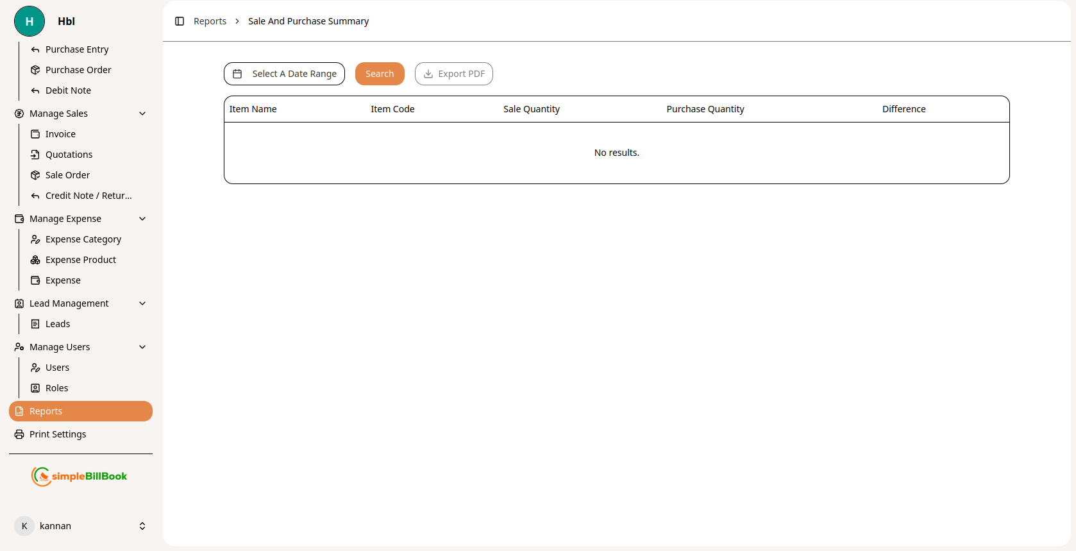Open the Invoice page
This screenshot has width=1076, height=551.
60,134
